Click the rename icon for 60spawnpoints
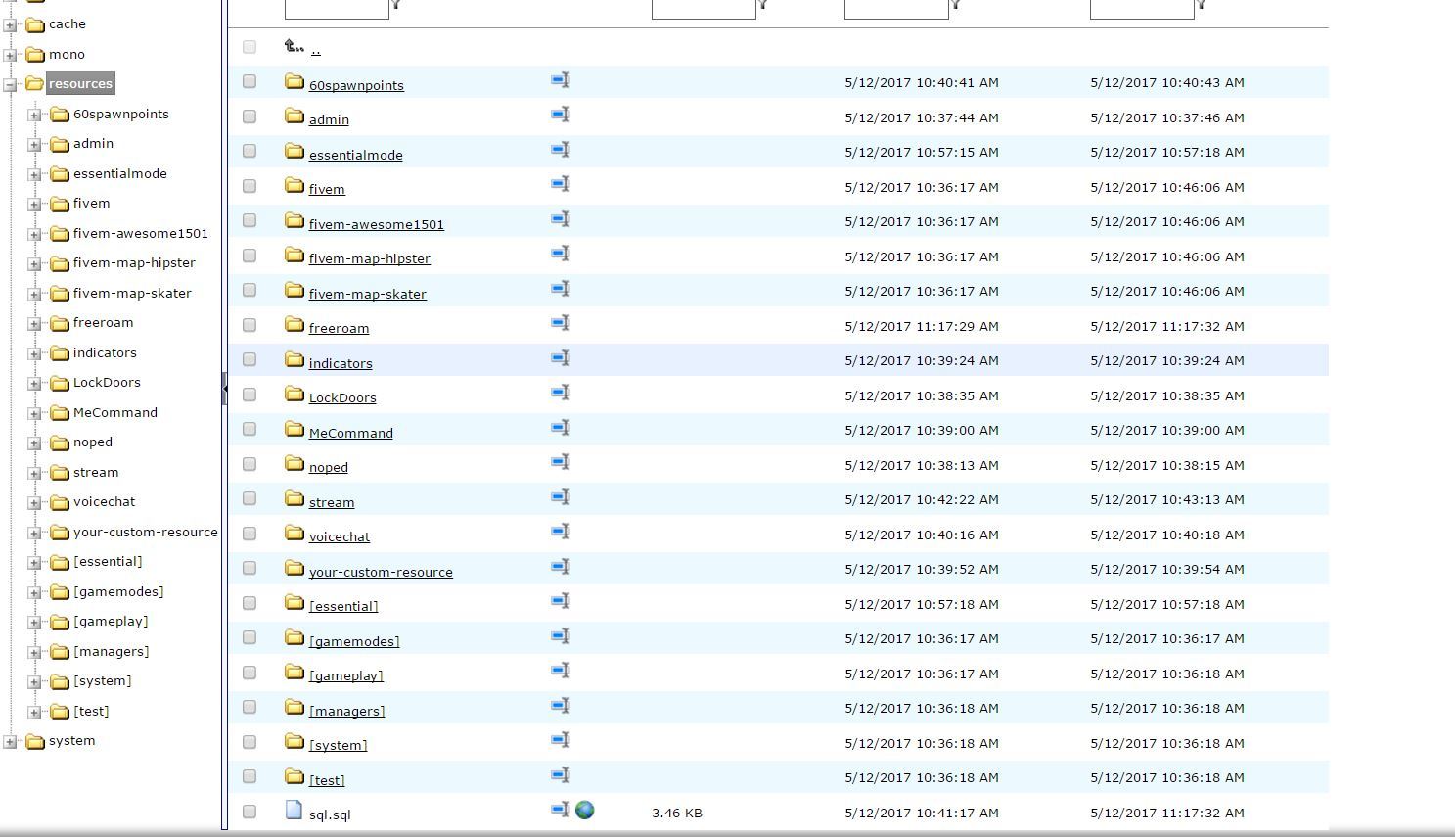 click(x=560, y=80)
